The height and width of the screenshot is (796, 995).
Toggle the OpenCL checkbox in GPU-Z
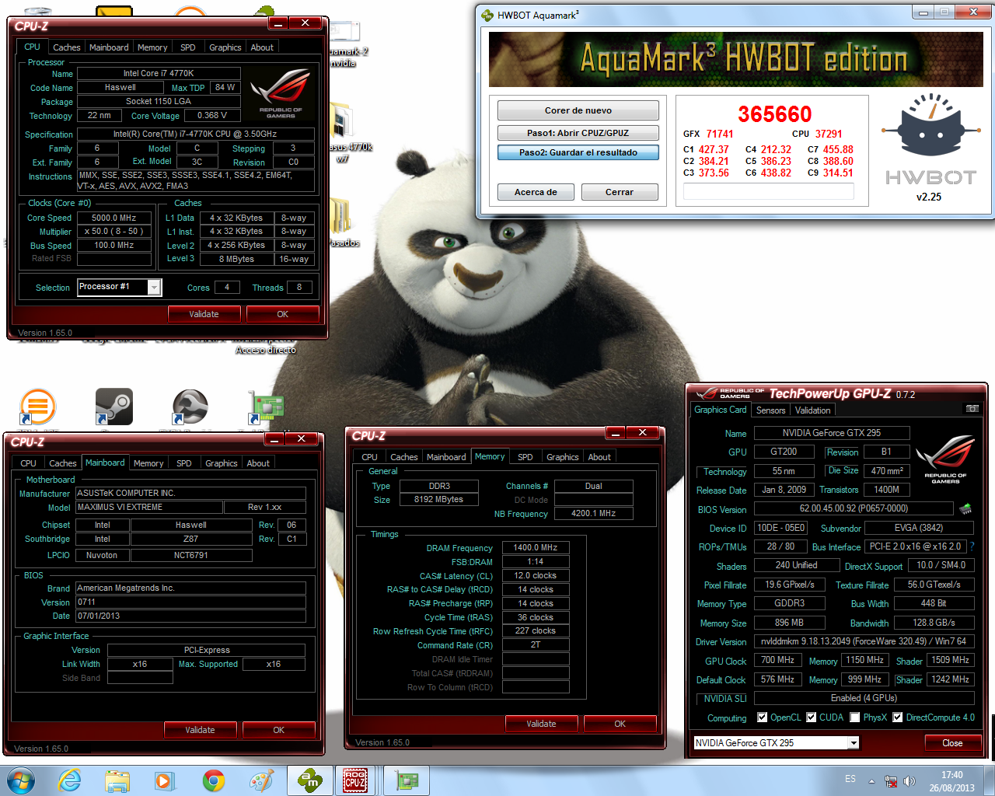click(763, 717)
